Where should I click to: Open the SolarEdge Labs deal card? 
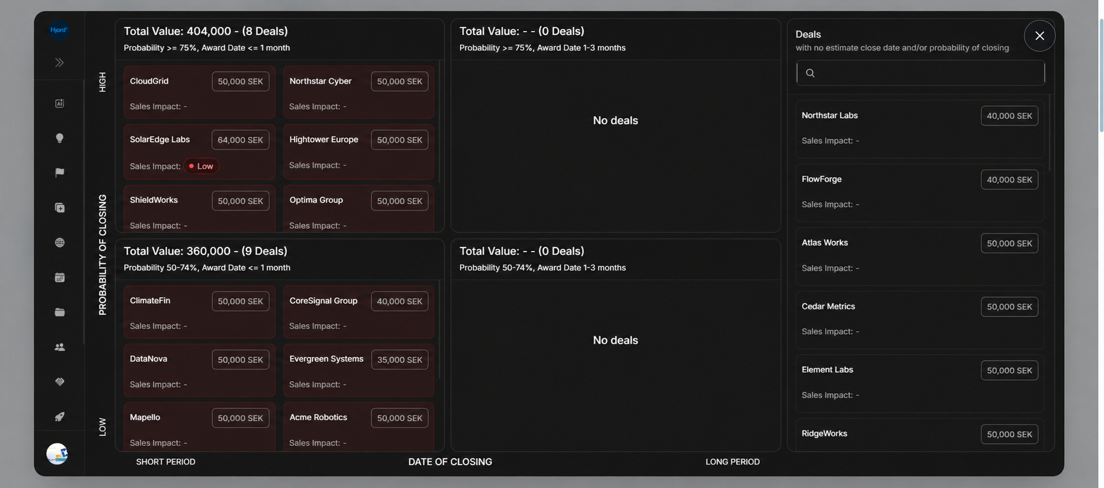click(200, 152)
